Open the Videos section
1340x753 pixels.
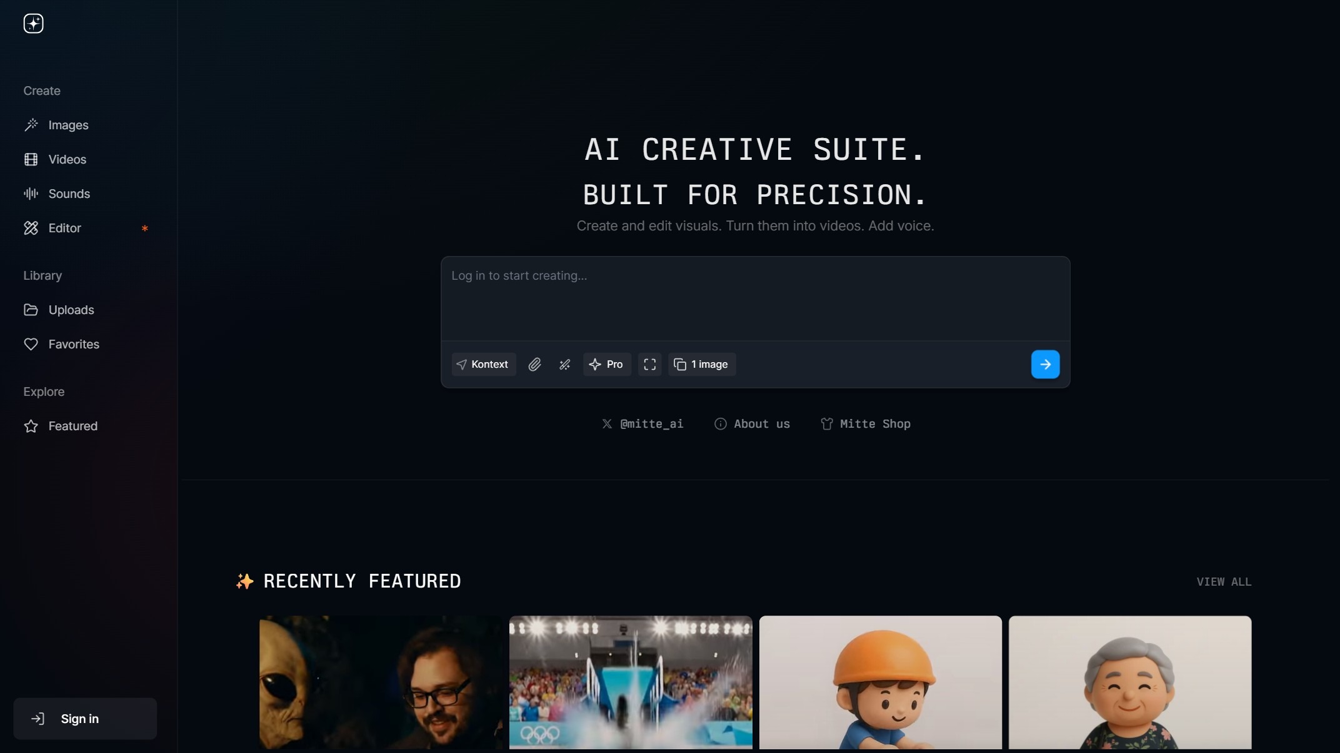pyautogui.click(x=67, y=160)
